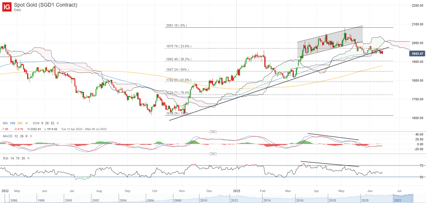426x203 pixels.
Task: Click the current price tag 1943.47
Action: 417,54
